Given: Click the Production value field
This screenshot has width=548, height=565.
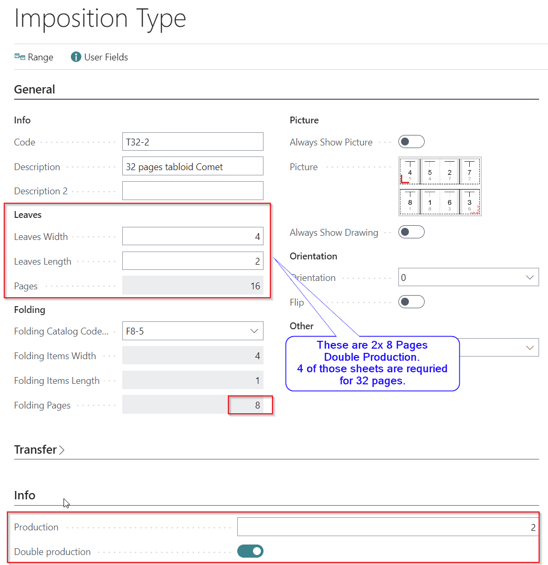Looking at the screenshot, I should click(x=387, y=527).
